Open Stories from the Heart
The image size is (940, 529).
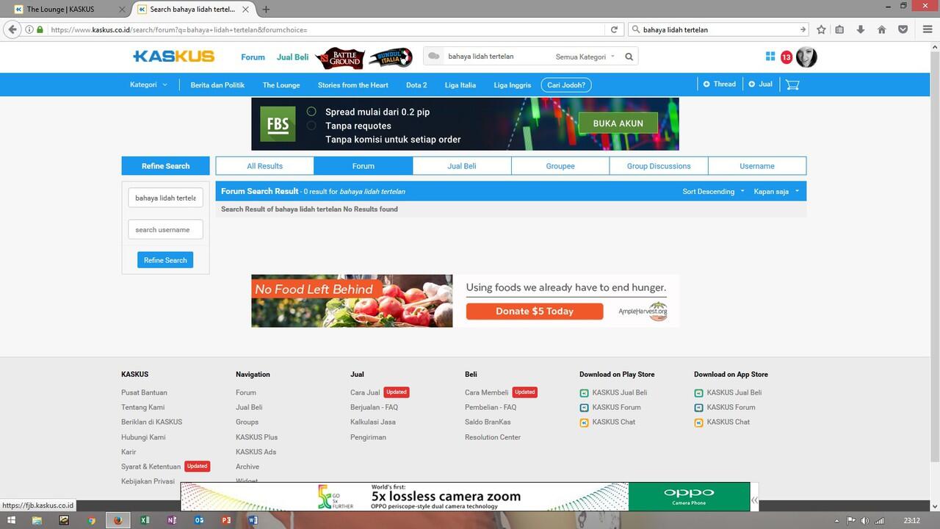pyautogui.click(x=353, y=85)
